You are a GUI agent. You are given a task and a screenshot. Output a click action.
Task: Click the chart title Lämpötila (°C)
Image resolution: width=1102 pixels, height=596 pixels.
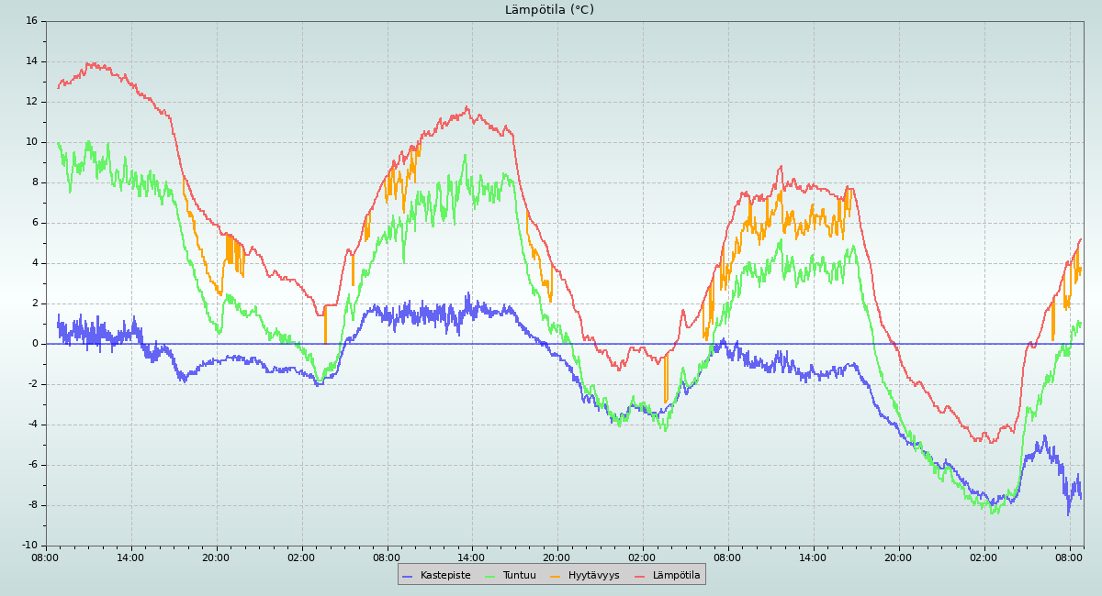[549, 10]
